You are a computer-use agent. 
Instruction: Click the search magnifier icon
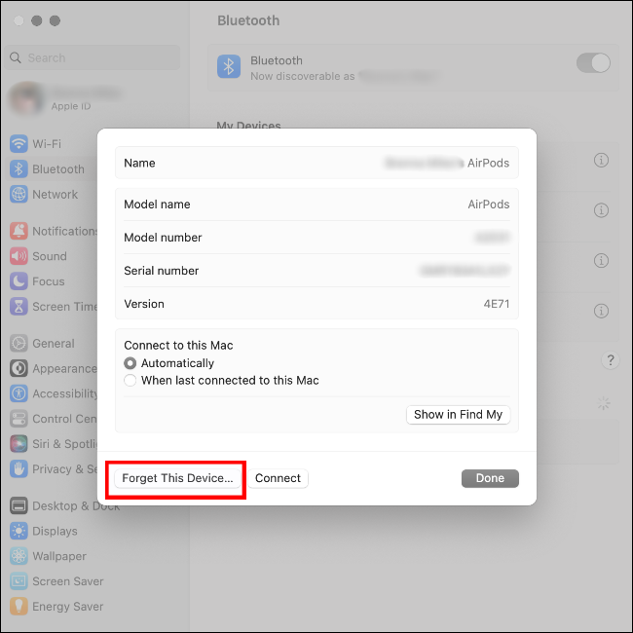tap(16, 57)
